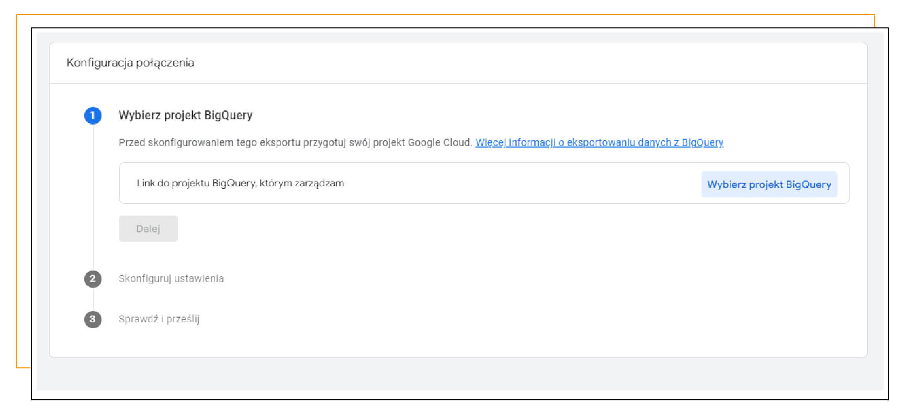Click the 'Wybierz projekt BigQuery' step heading
904x416 pixels.
click(x=186, y=115)
